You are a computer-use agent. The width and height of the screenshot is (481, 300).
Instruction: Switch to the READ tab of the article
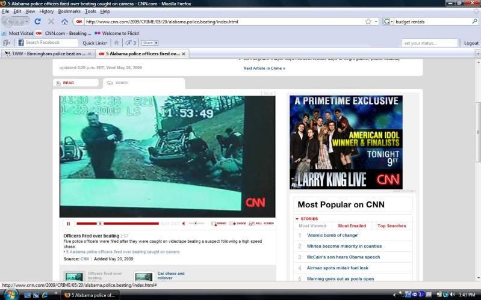76,83
